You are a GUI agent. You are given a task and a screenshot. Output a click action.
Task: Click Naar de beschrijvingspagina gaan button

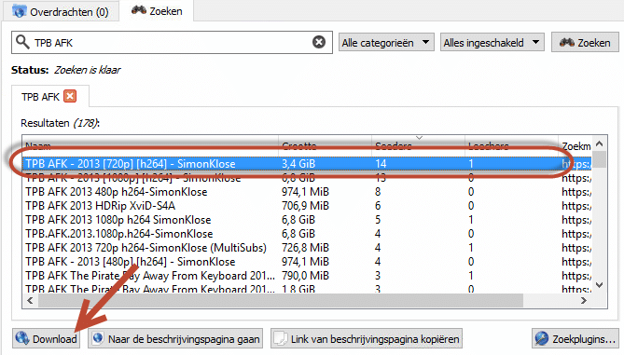pyautogui.click(x=175, y=339)
